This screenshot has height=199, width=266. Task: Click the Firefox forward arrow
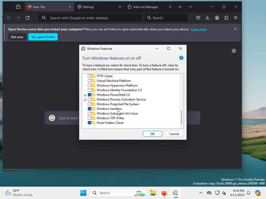[x=18, y=18]
